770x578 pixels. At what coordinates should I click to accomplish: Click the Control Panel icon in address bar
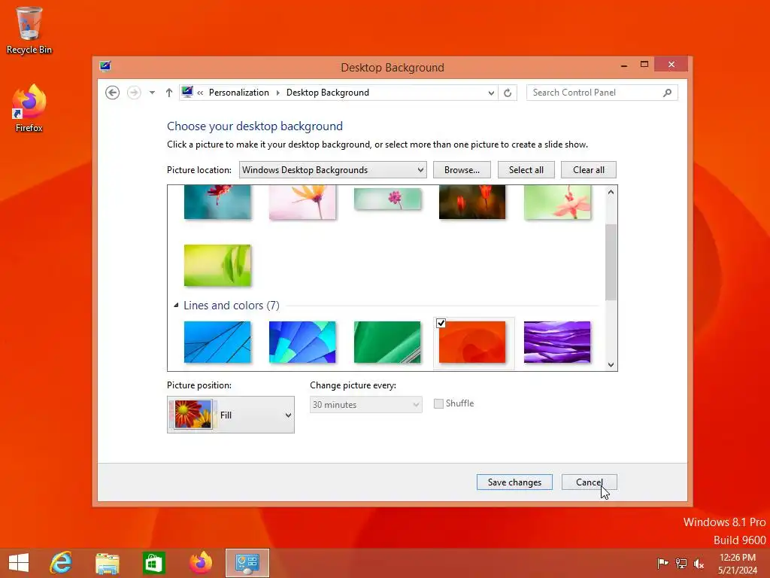coord(187,92)
